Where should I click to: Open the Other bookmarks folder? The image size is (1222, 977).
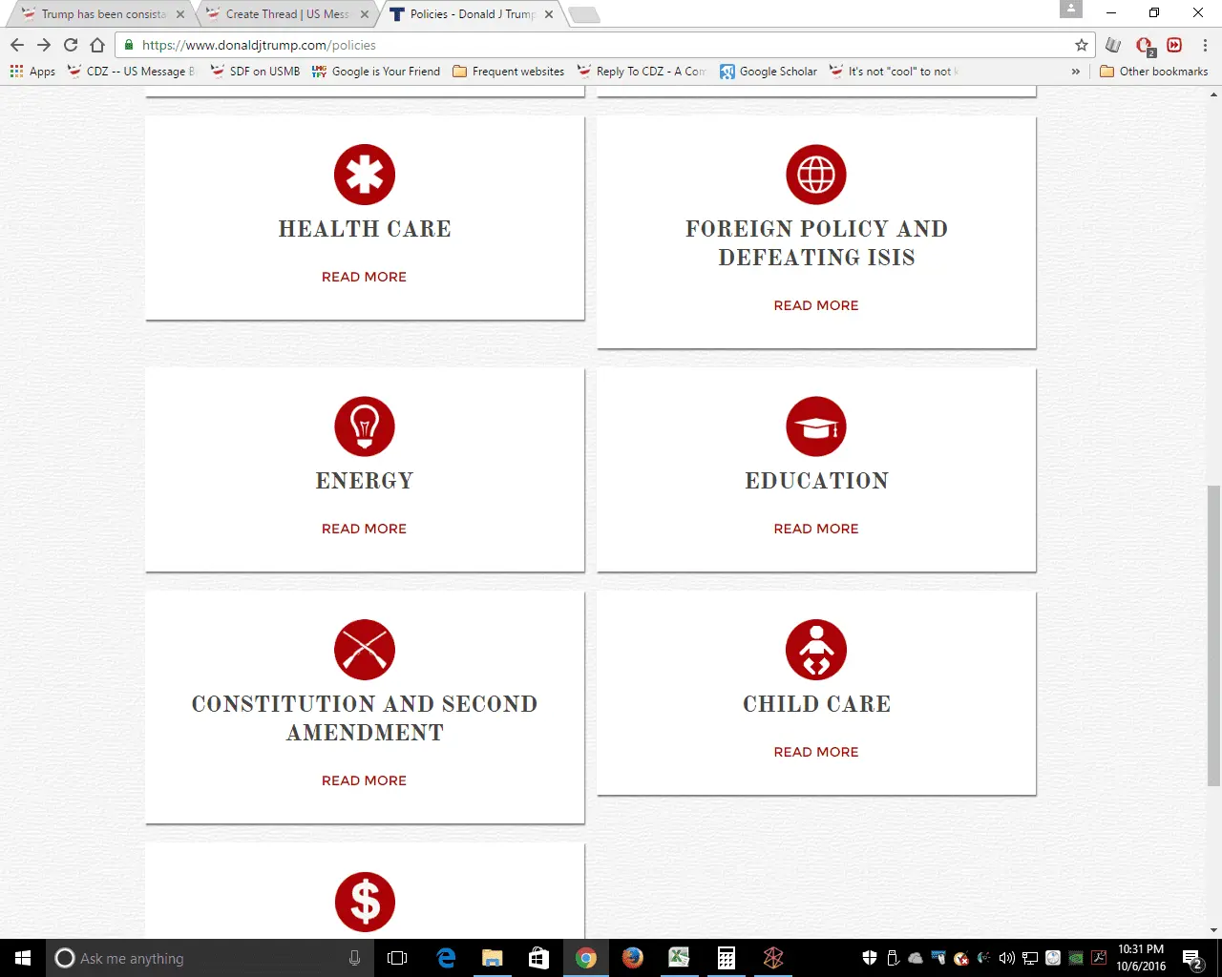click(x=1153, y=72)
